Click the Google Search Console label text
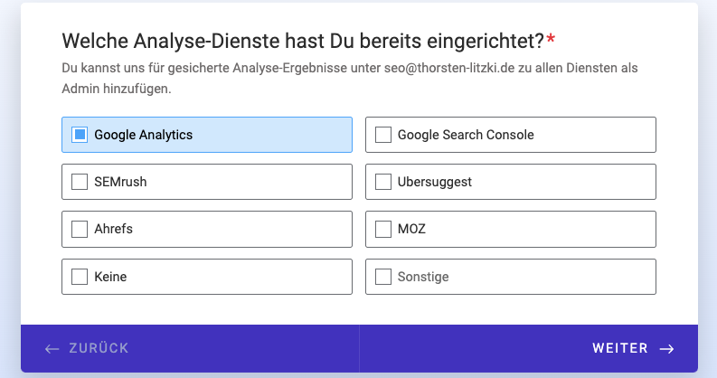The image size is (717, 378). (x=466, y=135)
